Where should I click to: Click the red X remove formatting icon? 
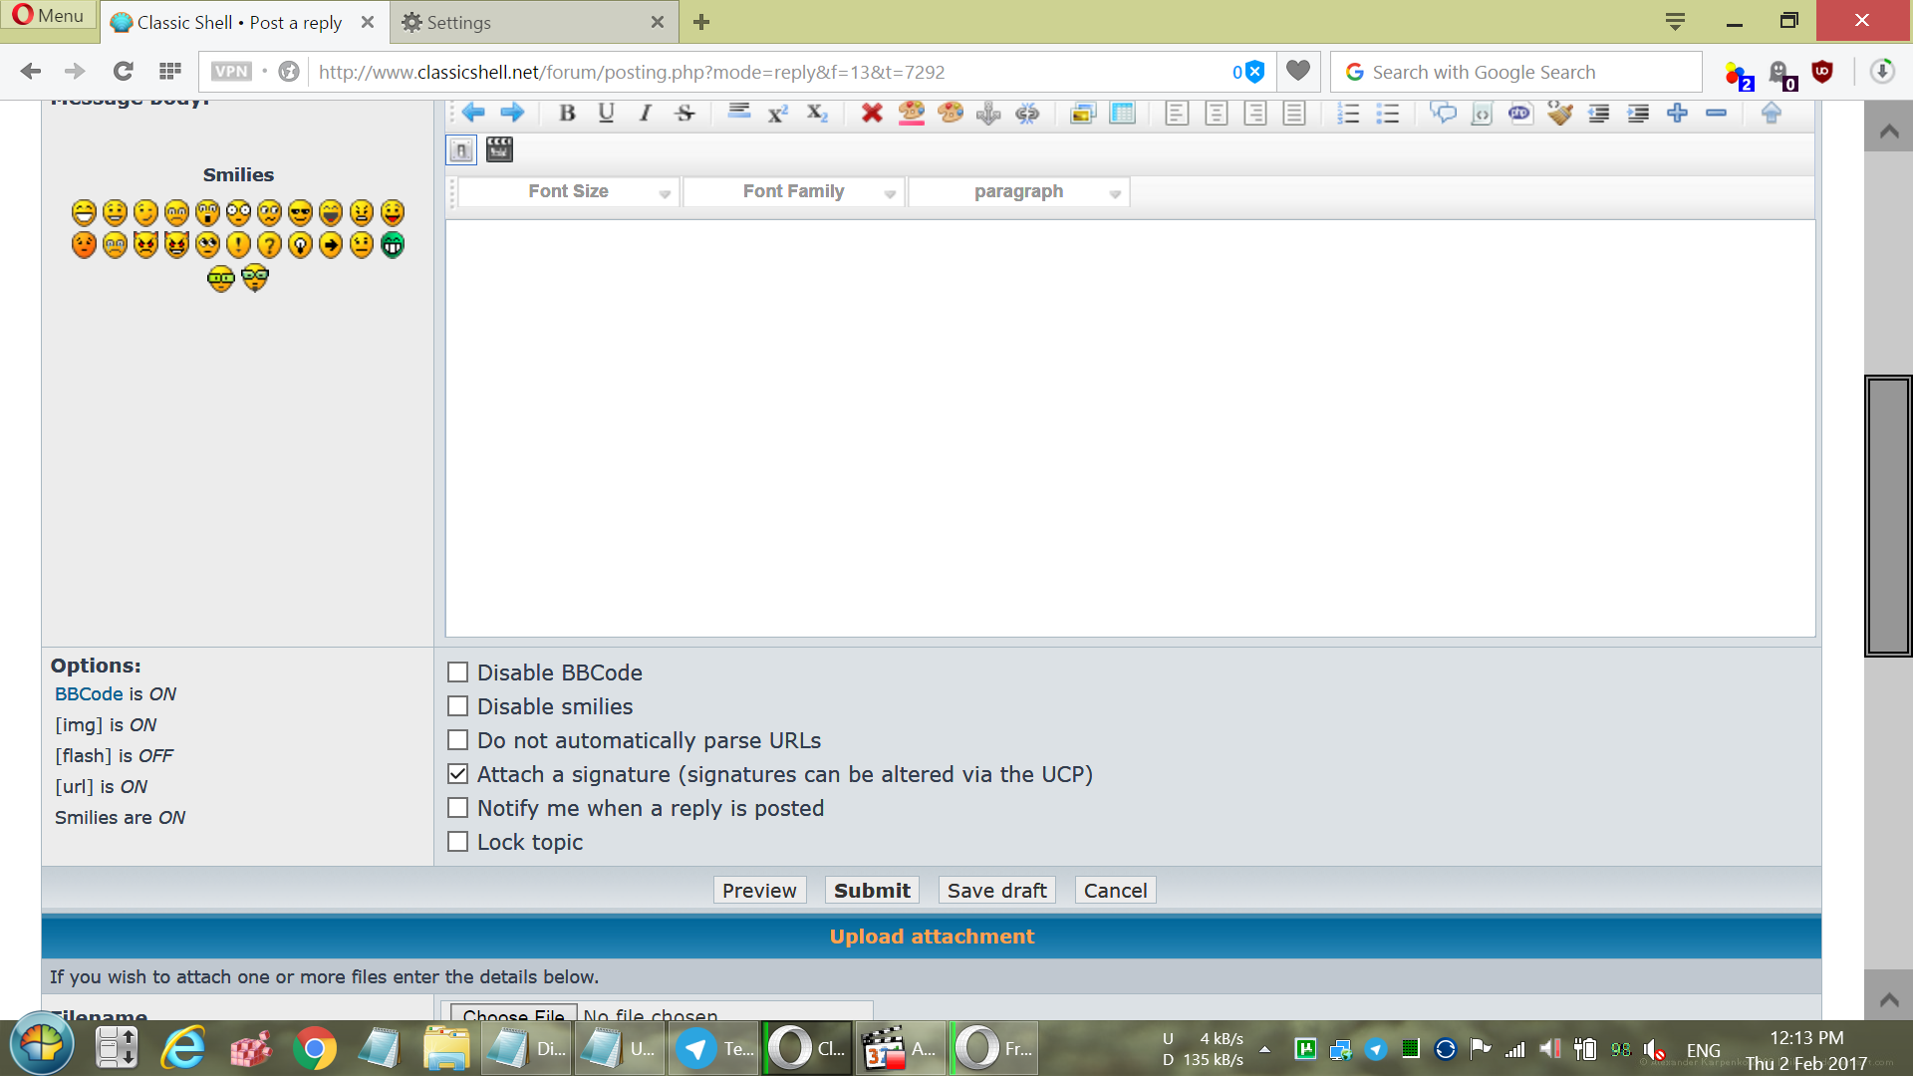point(872,114)
